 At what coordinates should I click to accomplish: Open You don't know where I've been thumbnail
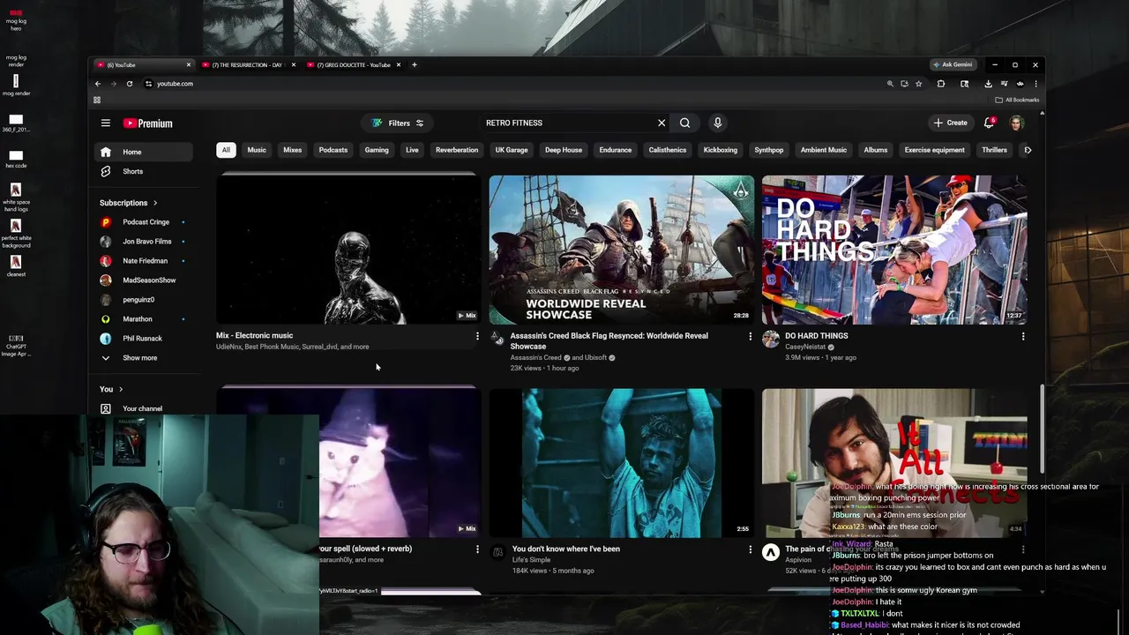click(622, 463)
